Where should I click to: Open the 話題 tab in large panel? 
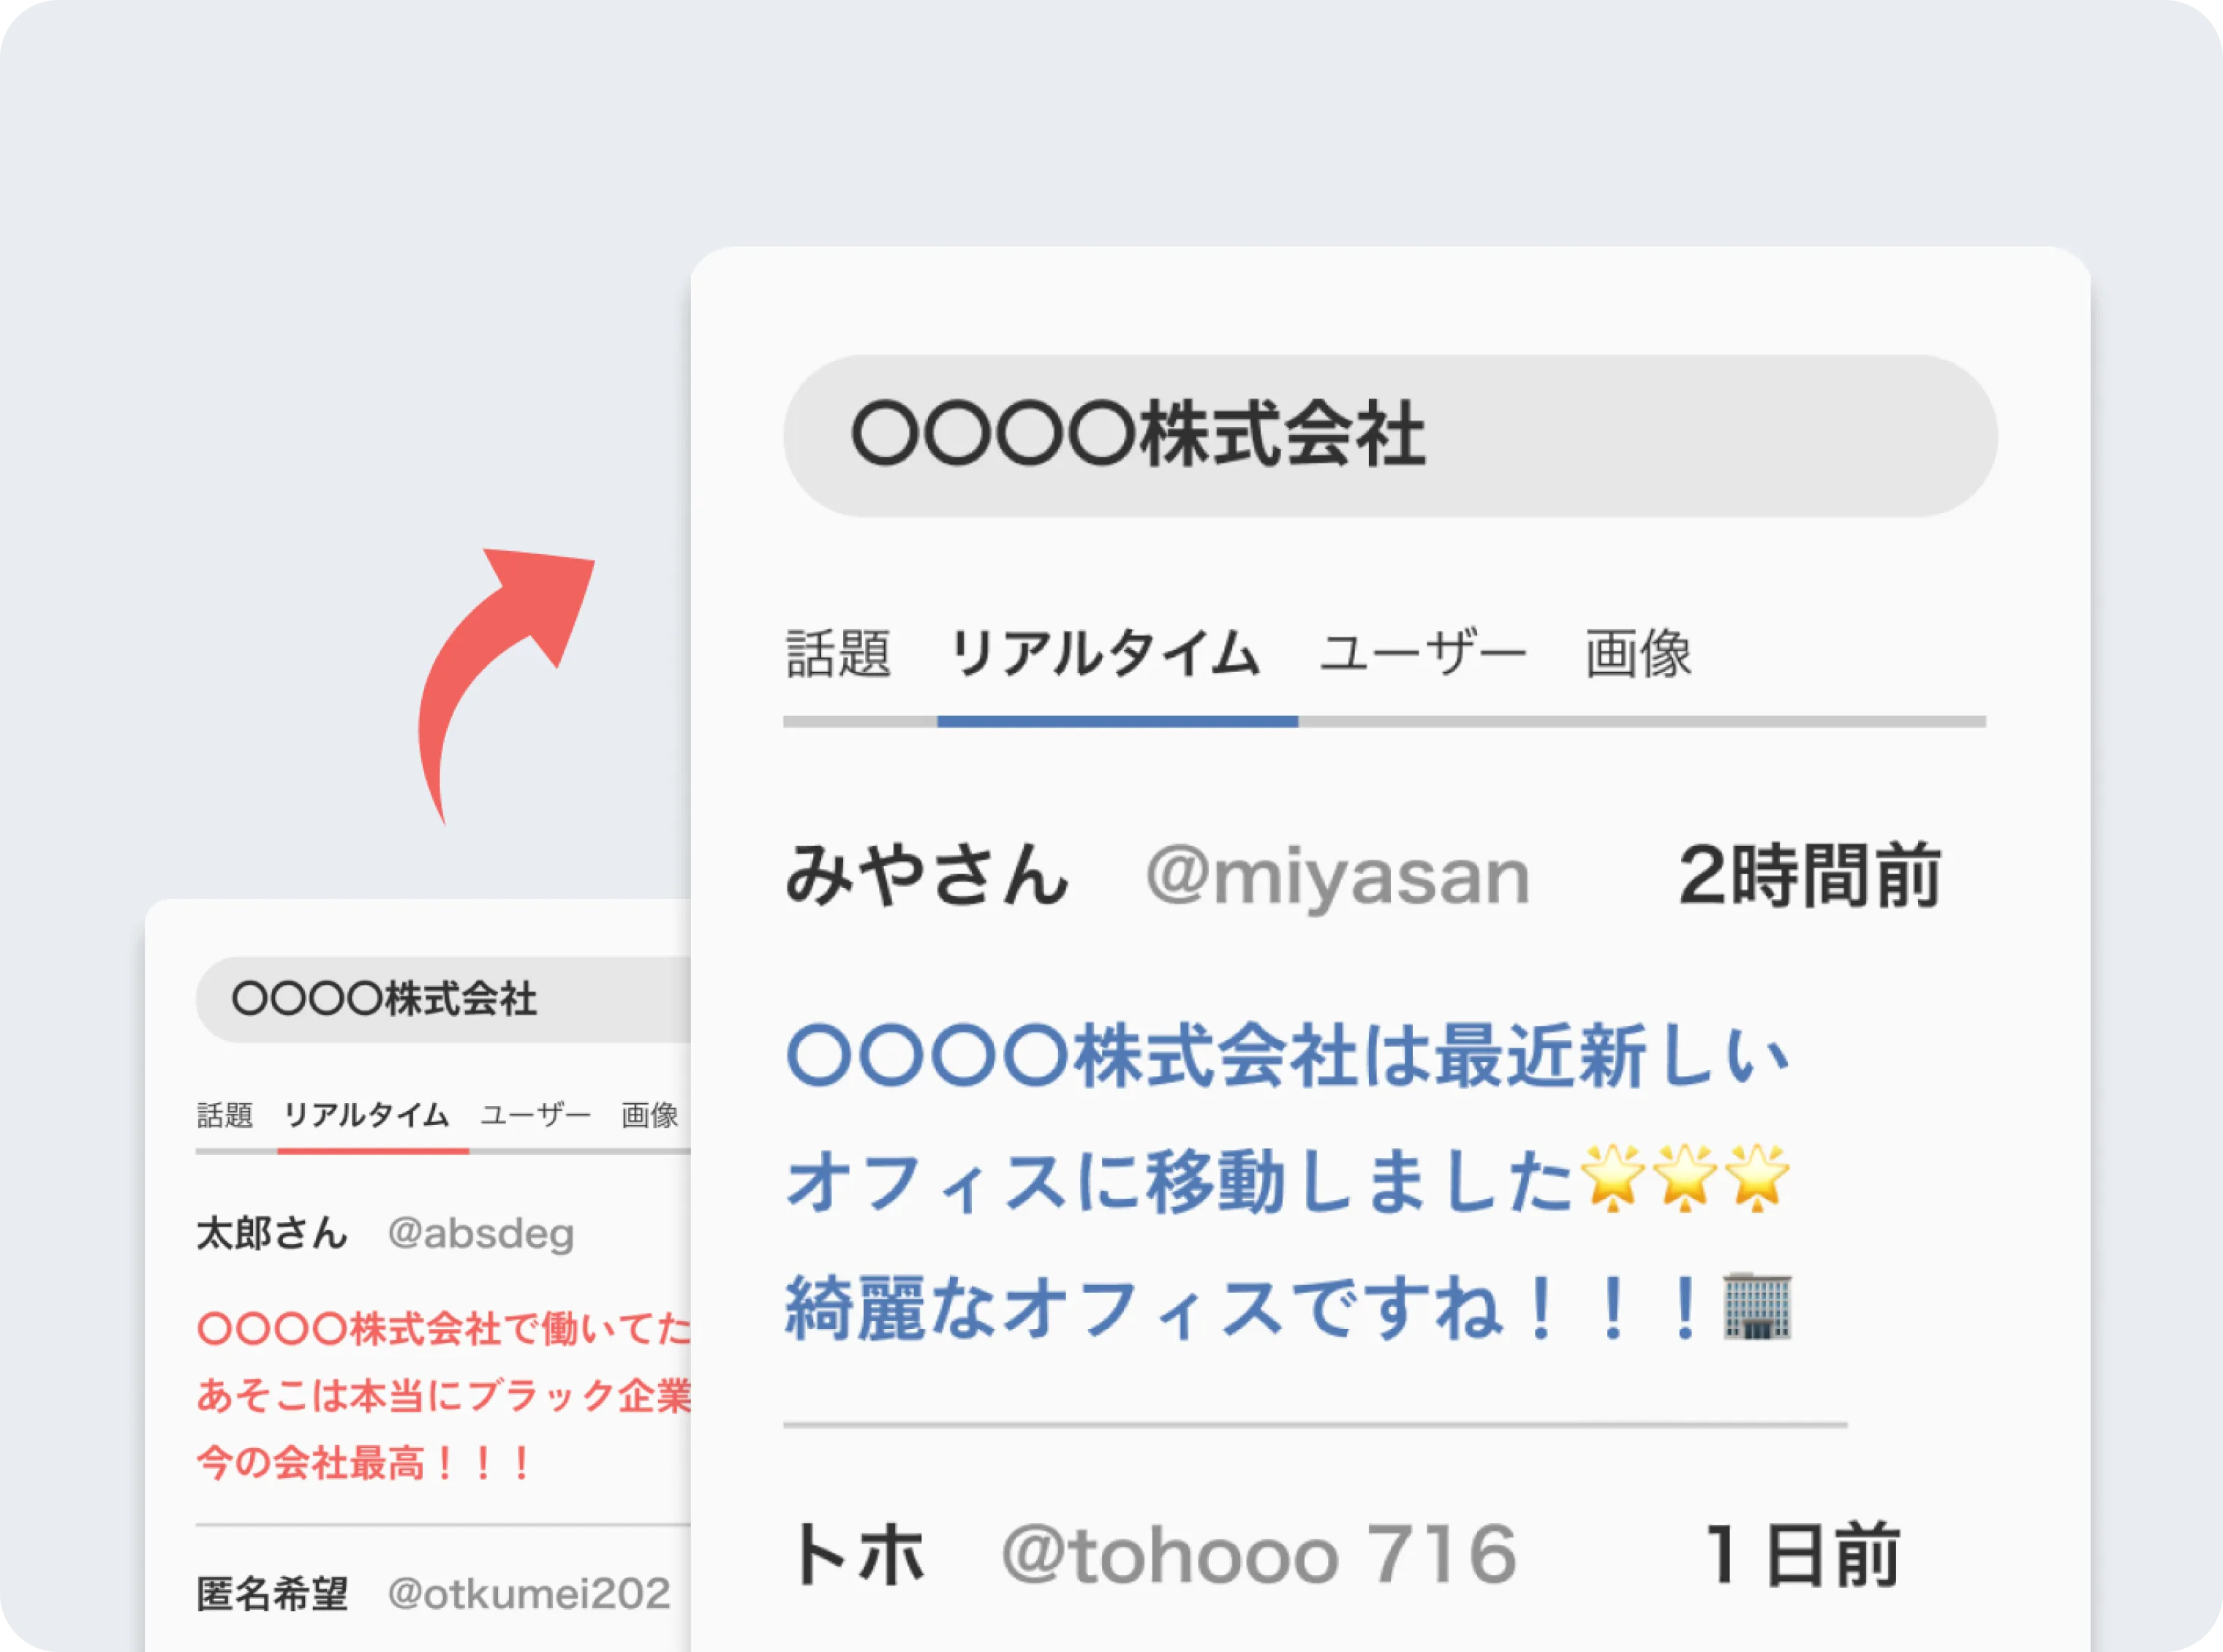[x=838, y=654]
